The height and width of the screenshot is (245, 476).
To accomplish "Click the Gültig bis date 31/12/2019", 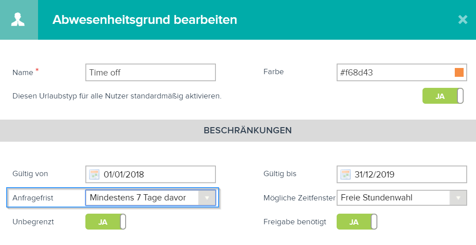I will (x=375, y=174).
